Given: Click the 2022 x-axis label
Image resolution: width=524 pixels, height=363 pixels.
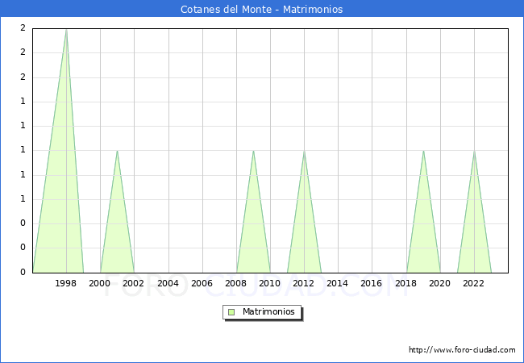Looking at the screenshot, I should (x=473, y=283).
